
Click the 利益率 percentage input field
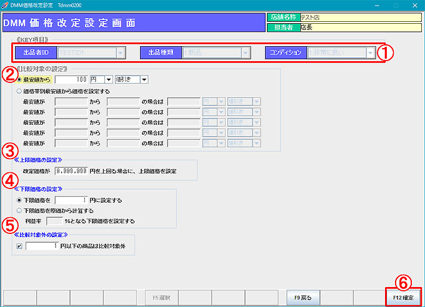(x=55, y=221)
